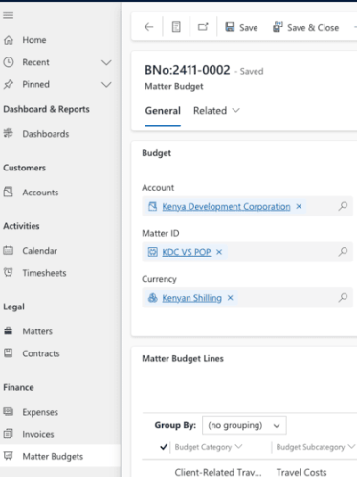Clear the Kenyan Shilling currency value
357x477 pixels.
(230, 298)
